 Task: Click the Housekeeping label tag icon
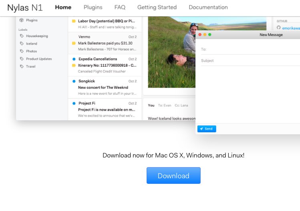tap(22, 36)
